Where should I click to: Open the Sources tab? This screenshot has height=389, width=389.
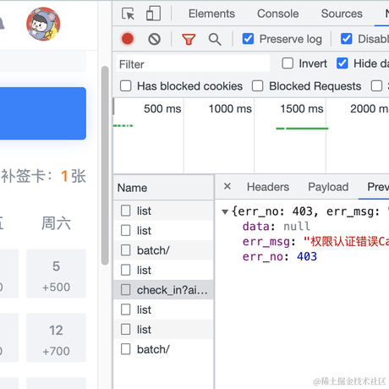[342, 14]
